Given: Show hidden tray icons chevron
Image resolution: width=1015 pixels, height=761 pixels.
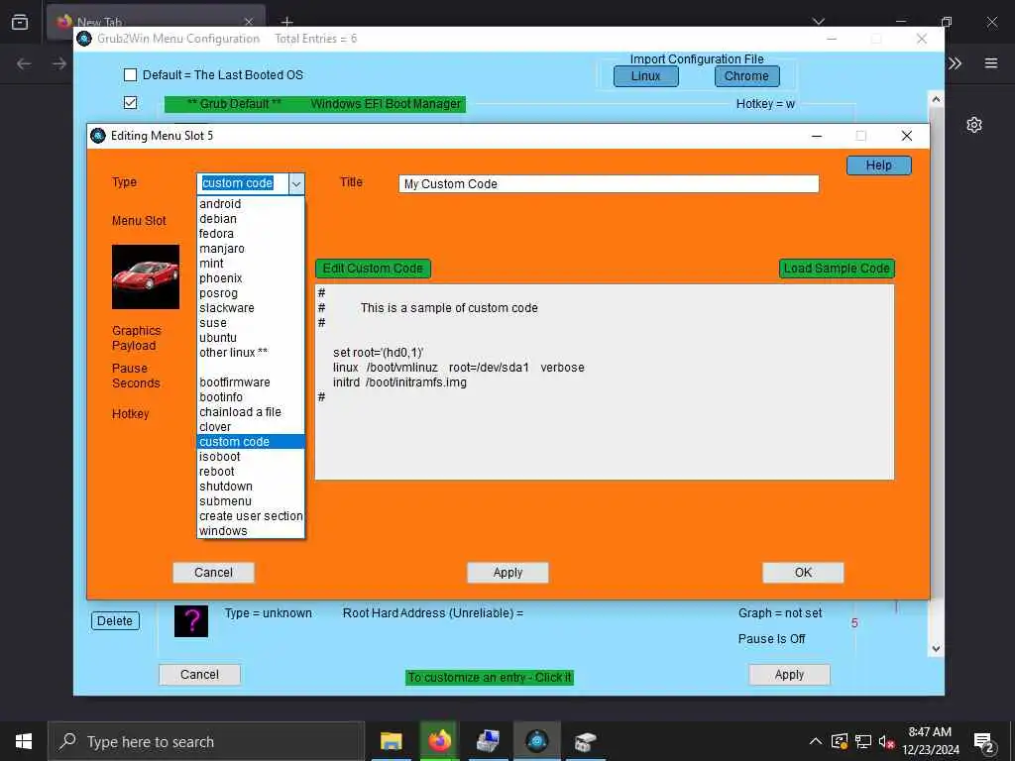Looking at the screenshot, I should click(816, 741).
